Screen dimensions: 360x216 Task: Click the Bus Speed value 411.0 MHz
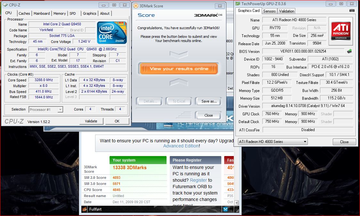(x=44, y=91)
